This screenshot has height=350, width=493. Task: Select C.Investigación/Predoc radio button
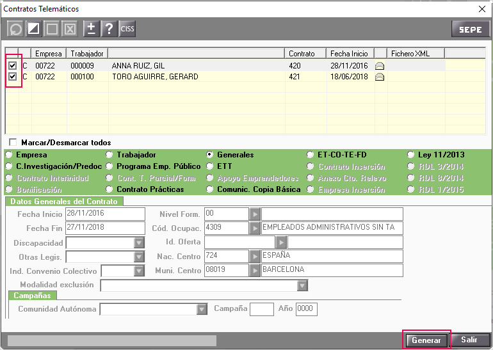point(9,166)
